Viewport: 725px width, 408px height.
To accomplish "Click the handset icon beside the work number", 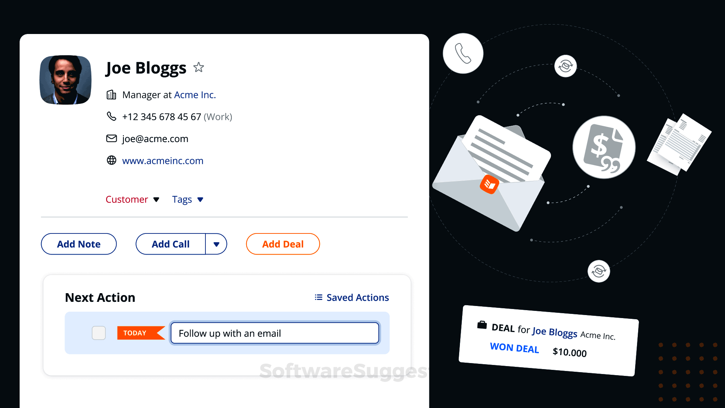I will (x=111, y=116).
